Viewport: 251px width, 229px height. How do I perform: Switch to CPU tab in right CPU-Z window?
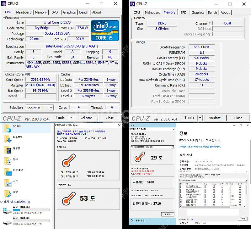coord(137,13)
